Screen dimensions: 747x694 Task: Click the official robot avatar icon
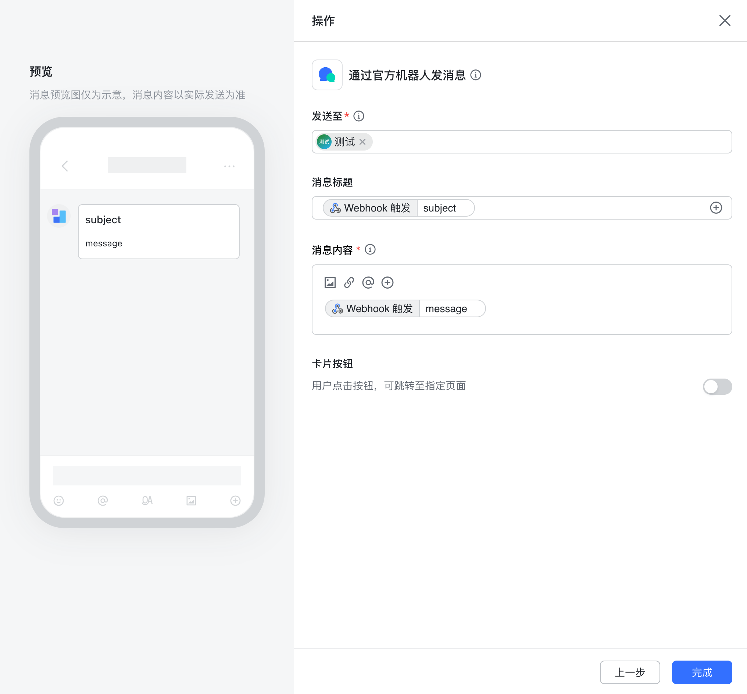pos(326,75)
